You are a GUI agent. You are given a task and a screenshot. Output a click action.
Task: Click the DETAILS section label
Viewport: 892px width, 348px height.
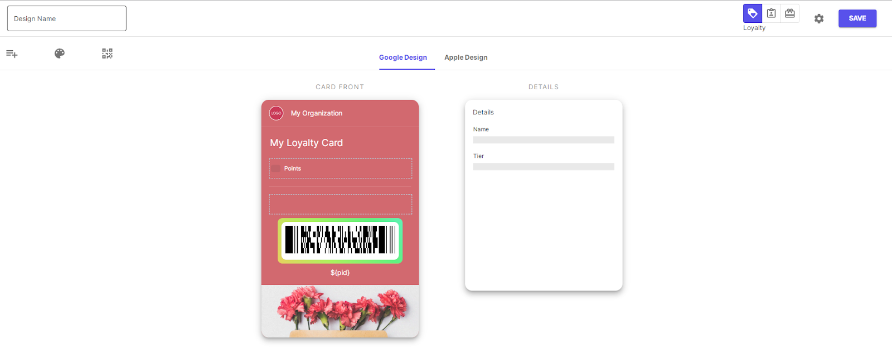tap(544, 87)
